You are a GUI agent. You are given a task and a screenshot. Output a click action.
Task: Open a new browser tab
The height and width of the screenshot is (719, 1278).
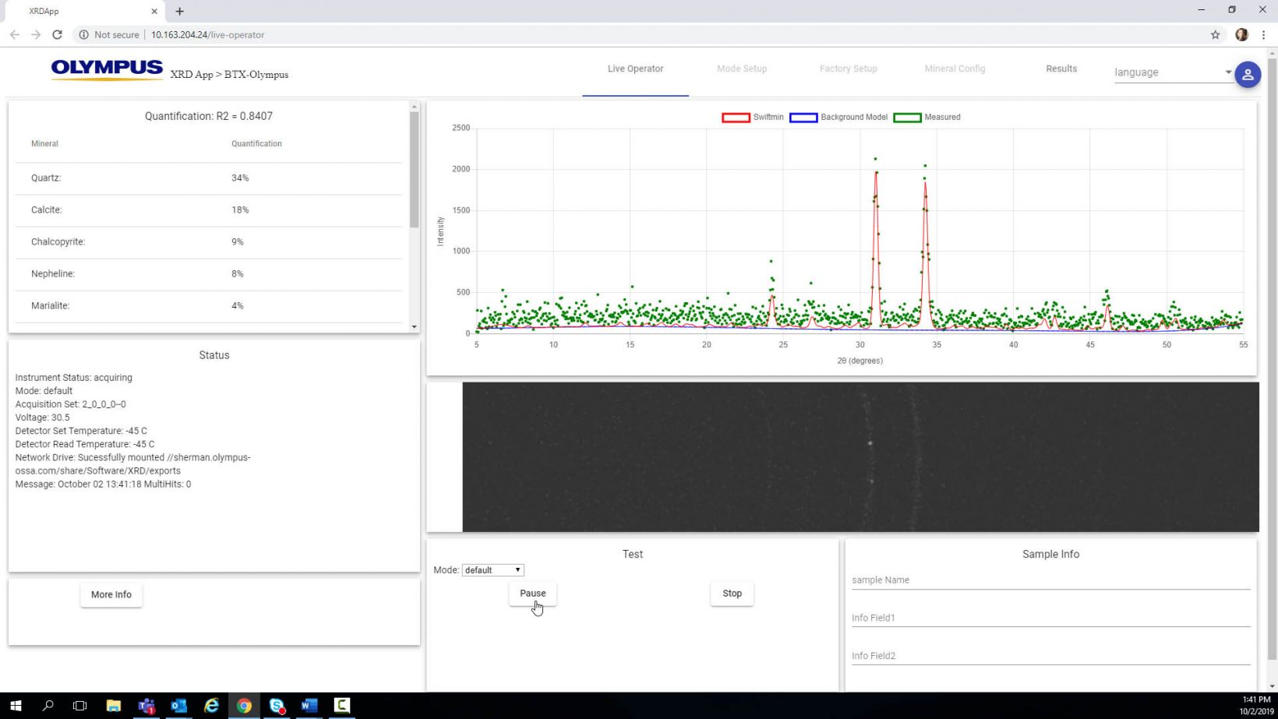pyautogui.click(x=180, y=11)
